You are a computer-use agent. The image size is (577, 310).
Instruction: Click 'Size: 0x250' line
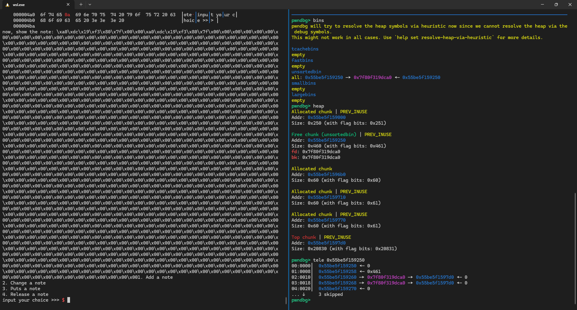click(339, 123)
